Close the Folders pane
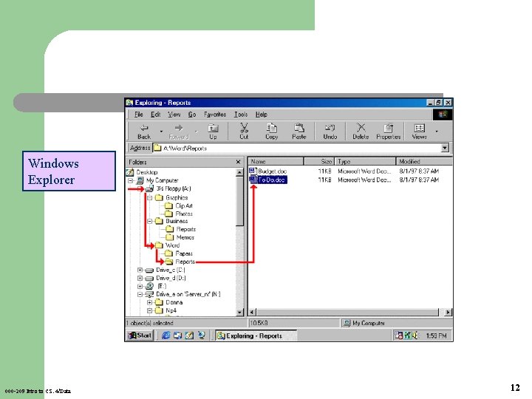 coord(238,162)
